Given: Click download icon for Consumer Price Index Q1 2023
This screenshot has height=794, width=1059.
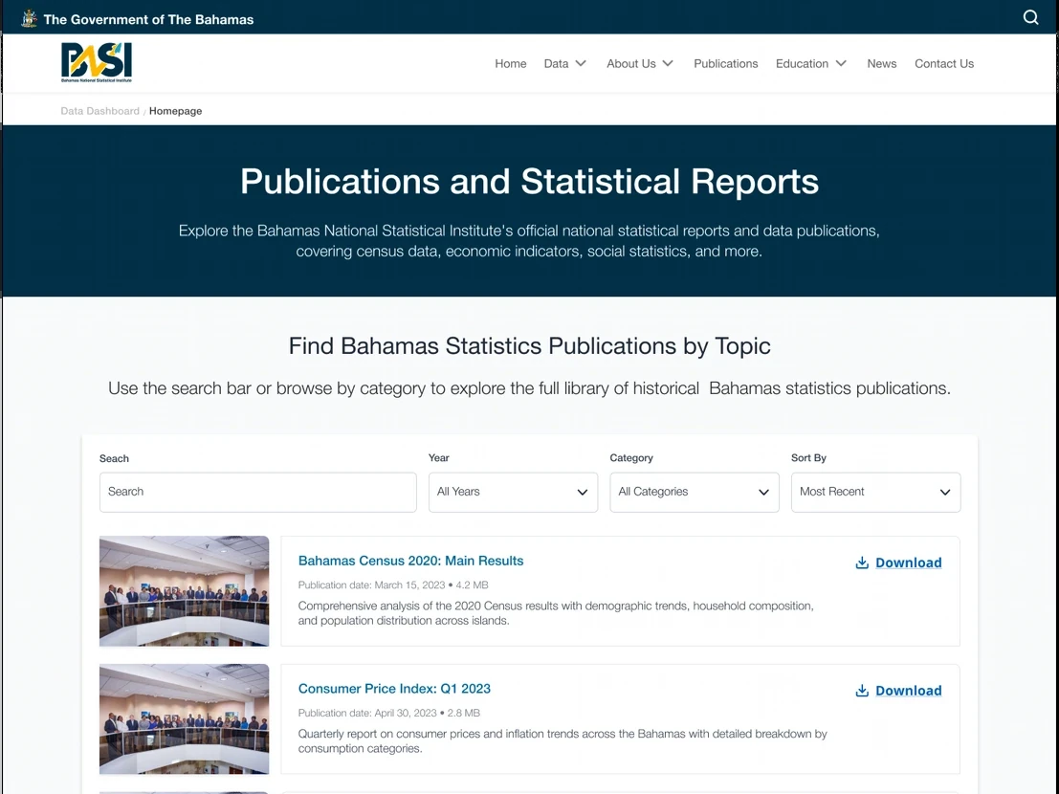Looking at the screenshot, I should (862, 691).
